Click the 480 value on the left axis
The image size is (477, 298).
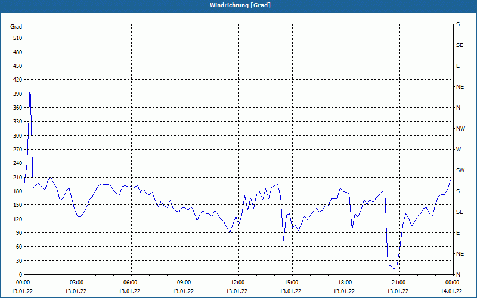[18, 52]
